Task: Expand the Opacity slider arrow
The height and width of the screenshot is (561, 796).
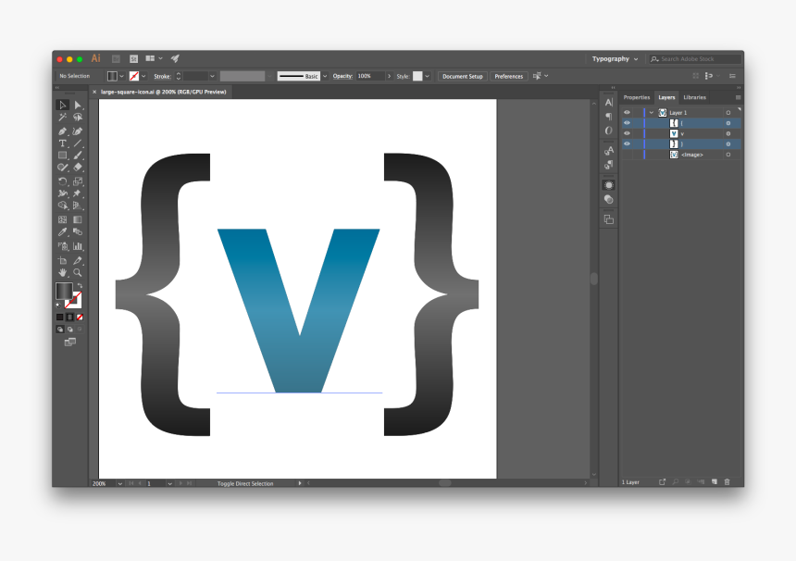Action: 390,76
